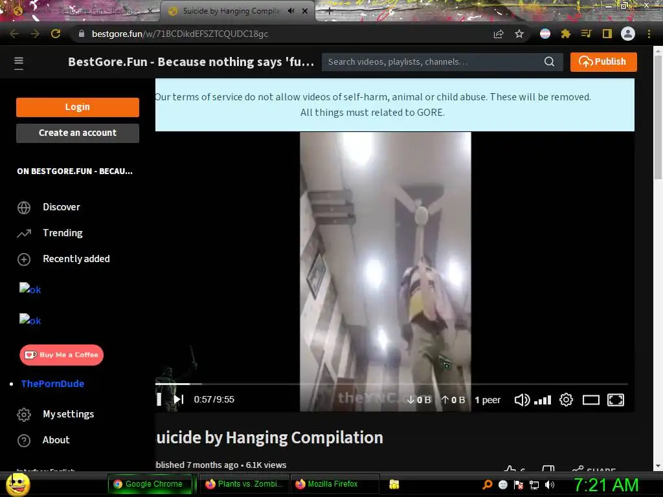Image resolution: width=663 pixels, height=497 pixels.
Task: Switch the player to theater mode
Action: 590,400
